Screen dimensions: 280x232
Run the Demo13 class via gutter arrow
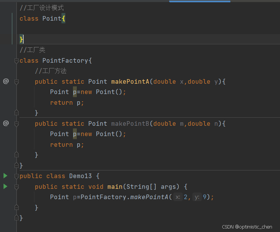pyautogui.click(x=5, y=176)
